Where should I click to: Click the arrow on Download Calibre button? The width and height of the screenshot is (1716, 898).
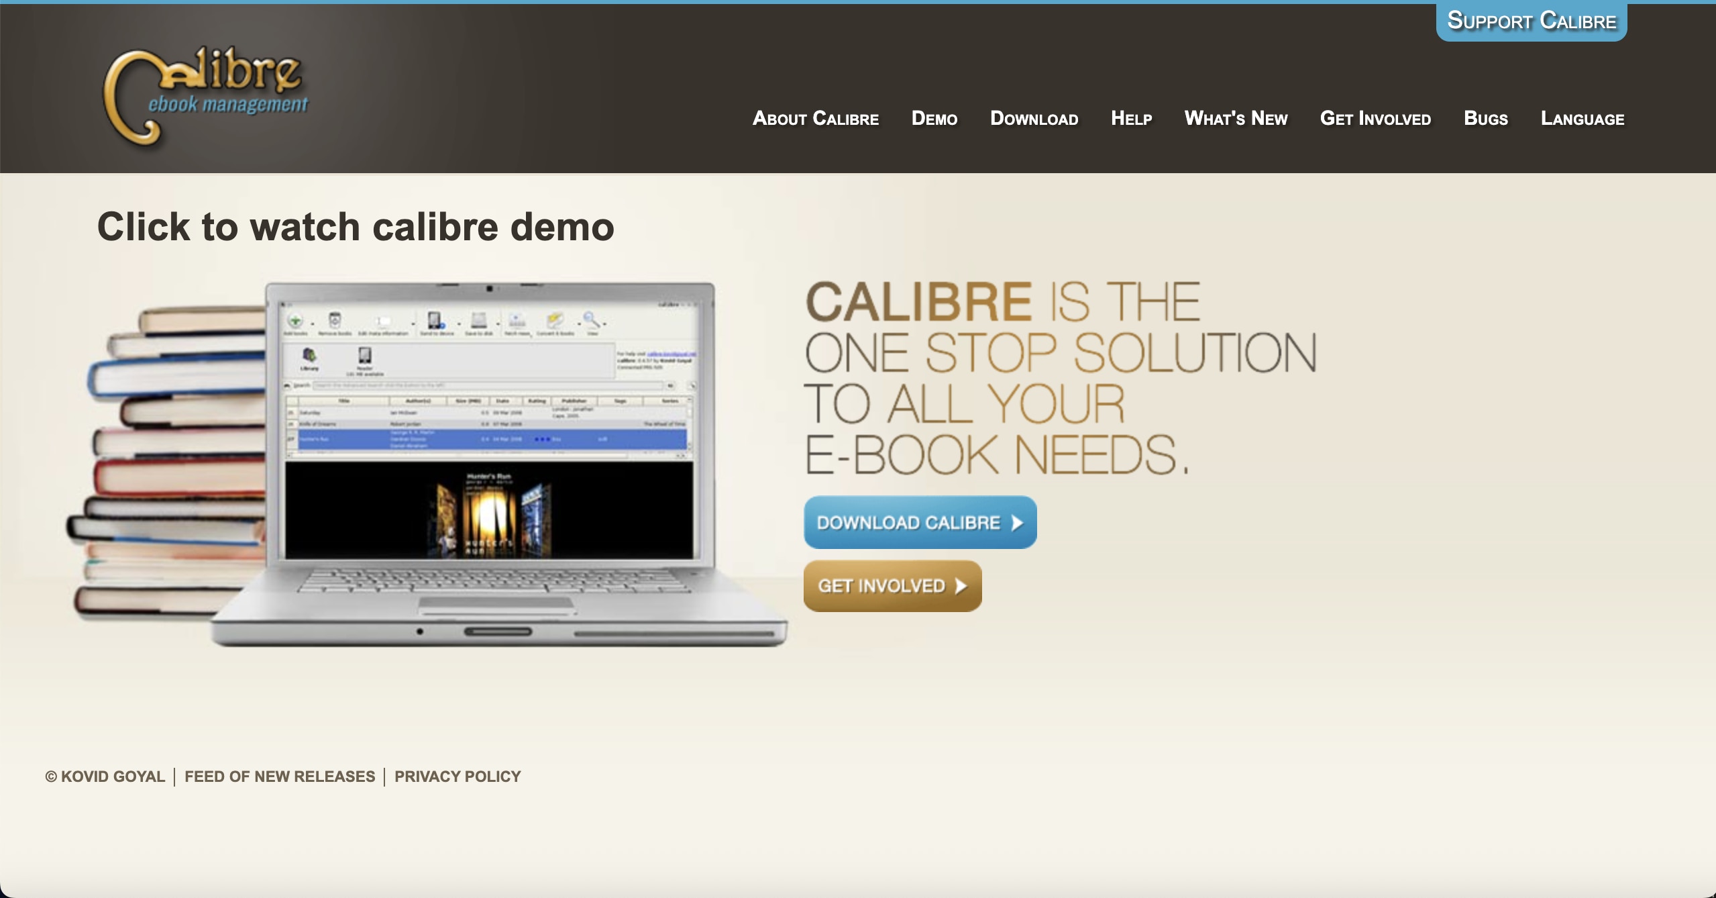pos(1017,523)
